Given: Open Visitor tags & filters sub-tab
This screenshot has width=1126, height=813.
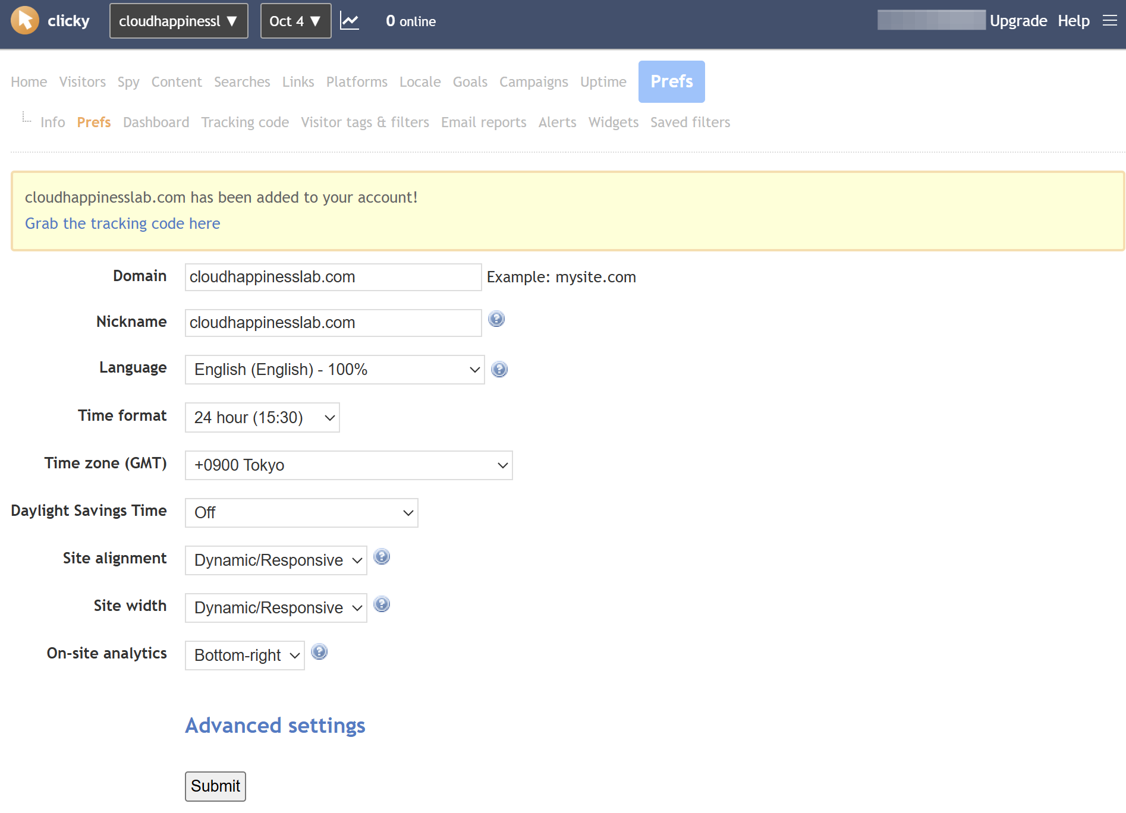Looking at the screenshot, I should click(365, 122).
